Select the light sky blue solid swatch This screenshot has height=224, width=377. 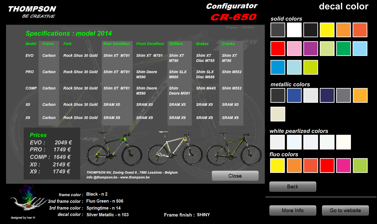360,48
